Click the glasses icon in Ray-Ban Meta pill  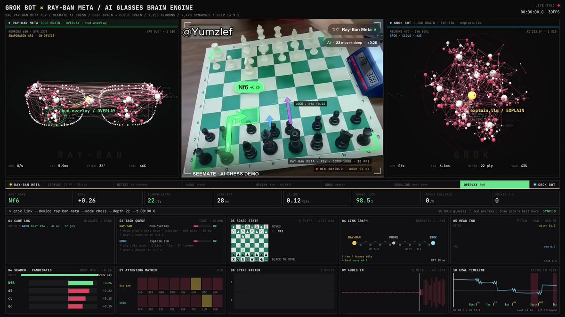[x=335, y=30]
